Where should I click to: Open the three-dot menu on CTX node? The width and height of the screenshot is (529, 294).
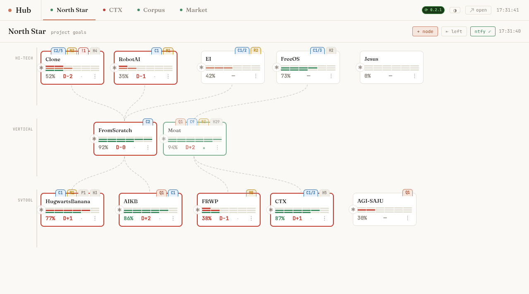(324, 218)
